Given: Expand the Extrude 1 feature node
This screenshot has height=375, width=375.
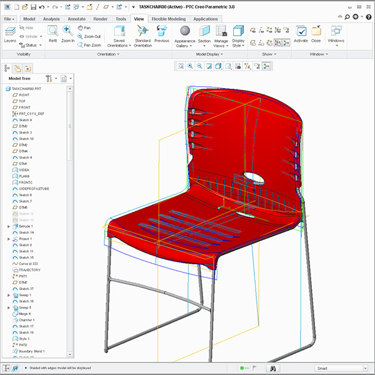Looking at the screenshot, I should coord(9,226).
